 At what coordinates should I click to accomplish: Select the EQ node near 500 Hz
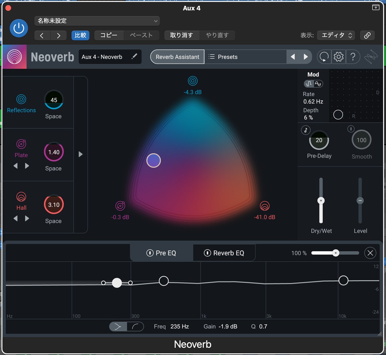pos(164,281)
